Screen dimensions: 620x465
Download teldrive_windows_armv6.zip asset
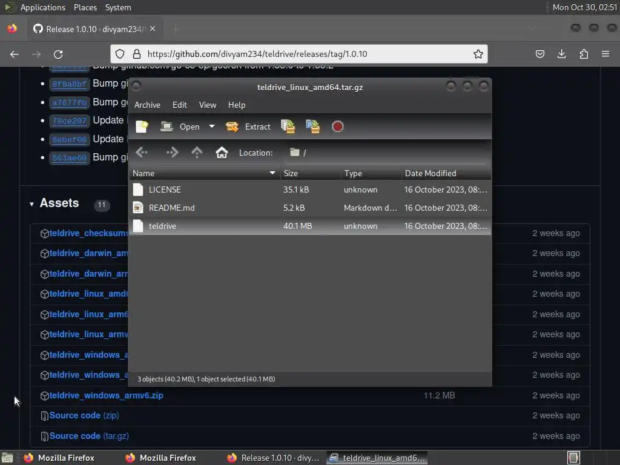107,395
